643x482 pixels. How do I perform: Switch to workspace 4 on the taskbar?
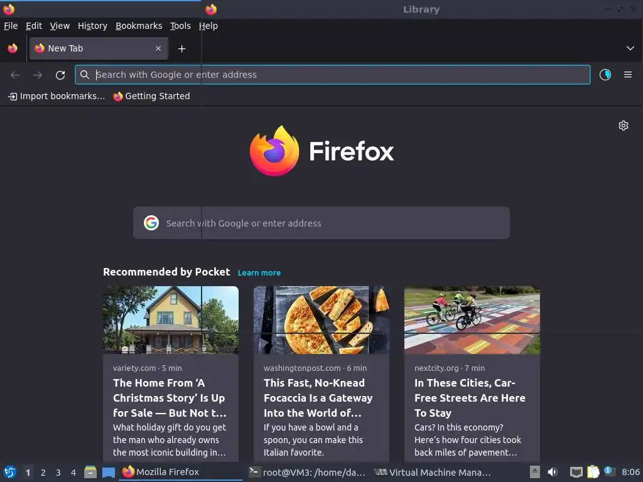[x=73, y=473]
